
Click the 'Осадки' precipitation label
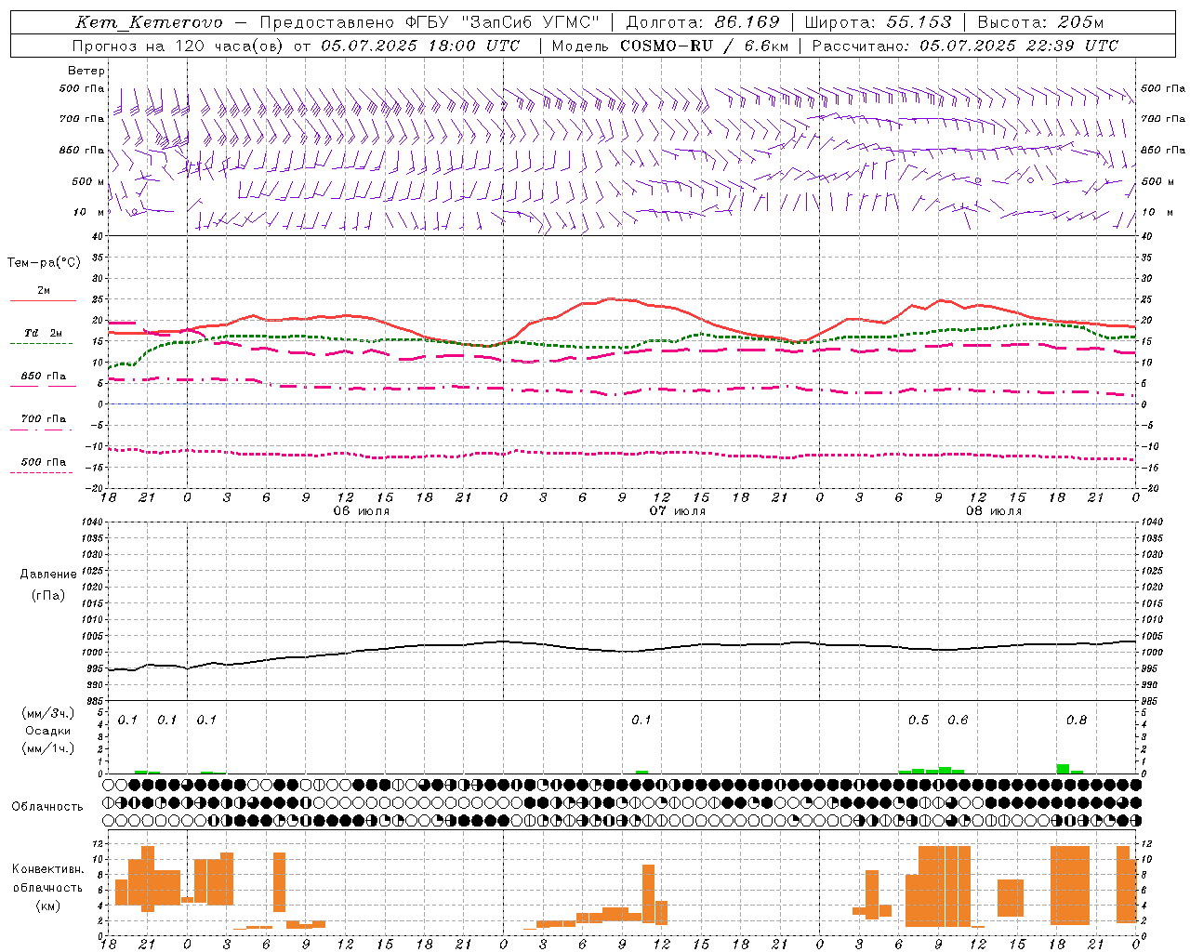pos(47,731)
